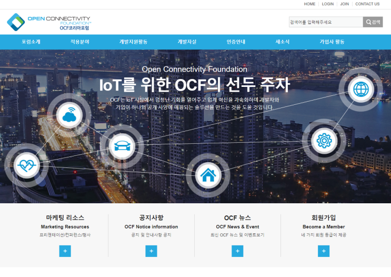391x277 pixels.
Task: Open the CONTACT US link
Action: pyautogui.click(x=367, y=4)
